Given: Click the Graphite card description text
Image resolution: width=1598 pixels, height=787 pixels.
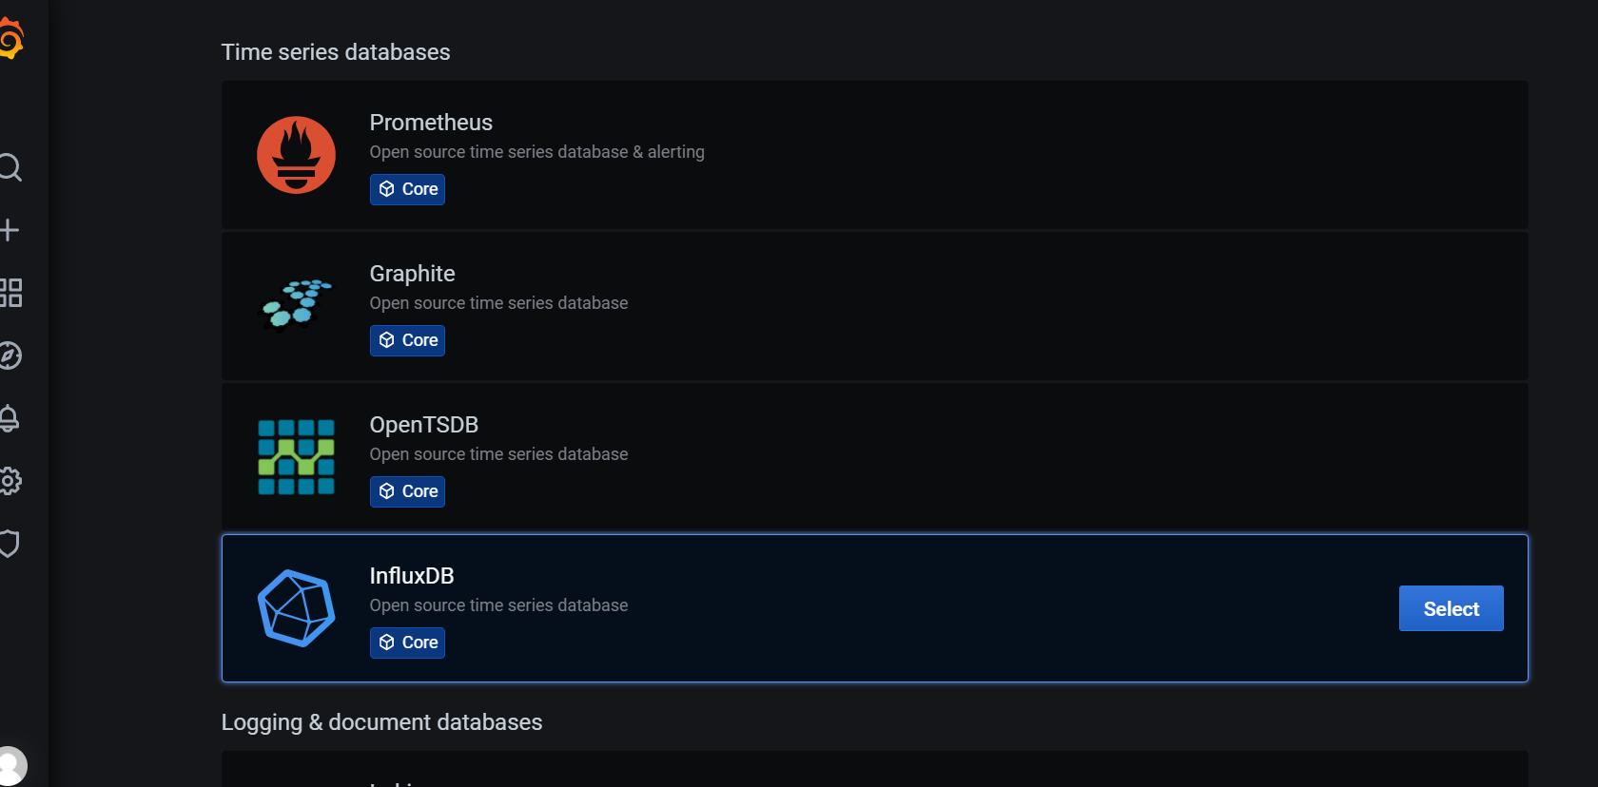Looking at the screenshot, I should pos(498,303).
